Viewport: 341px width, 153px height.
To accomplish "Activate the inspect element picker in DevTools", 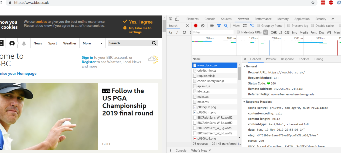I will click(171, 19).
